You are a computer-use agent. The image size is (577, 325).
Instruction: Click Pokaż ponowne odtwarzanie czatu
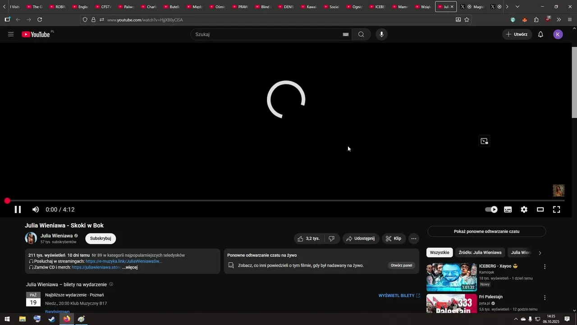pyautogui.click(x=486, y=232)
